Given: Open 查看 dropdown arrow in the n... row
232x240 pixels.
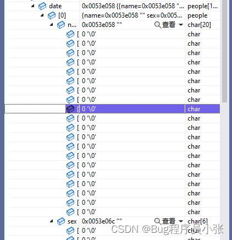Looking at the screenshot, I should 181,25.
